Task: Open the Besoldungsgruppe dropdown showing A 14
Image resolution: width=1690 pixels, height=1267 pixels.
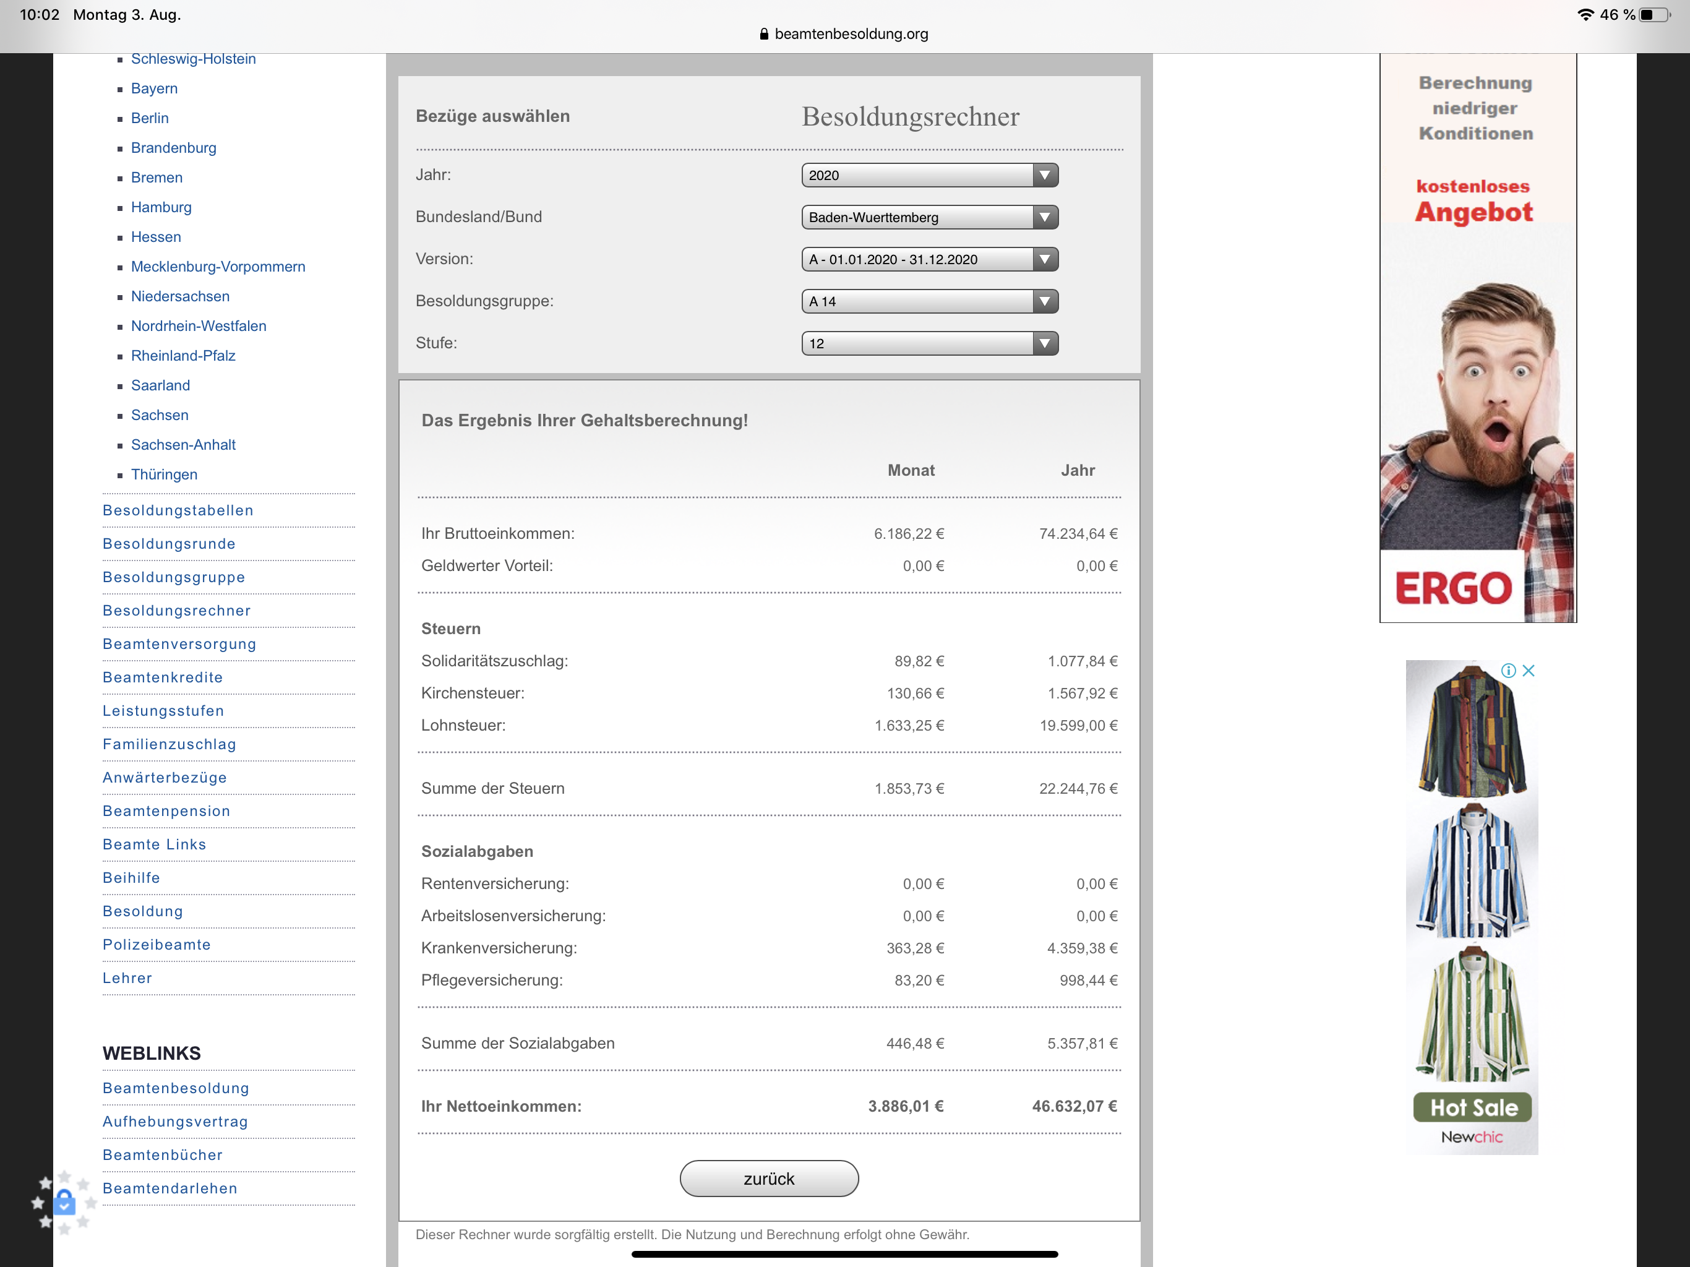Action: click(x=929, y=301)
